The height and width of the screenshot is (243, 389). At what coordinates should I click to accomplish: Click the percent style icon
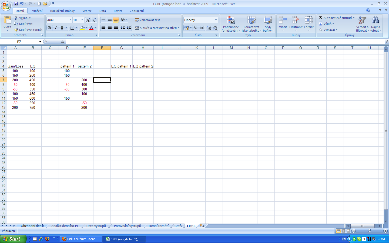pos(196,28)
